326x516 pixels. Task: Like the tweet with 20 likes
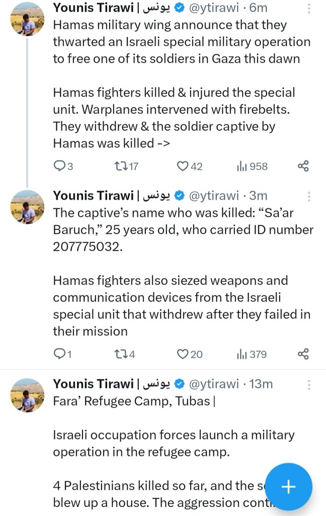pyautogui.click(x=183, y=354)
